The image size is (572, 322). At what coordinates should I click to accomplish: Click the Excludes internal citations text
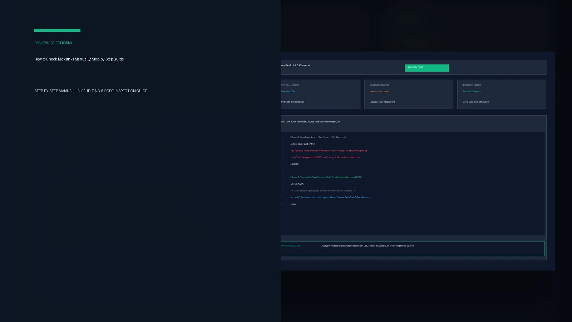(382, 102)
